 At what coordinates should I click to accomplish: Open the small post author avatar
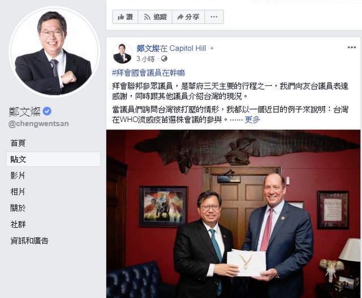pyautogui.click(x=122, y=53)
